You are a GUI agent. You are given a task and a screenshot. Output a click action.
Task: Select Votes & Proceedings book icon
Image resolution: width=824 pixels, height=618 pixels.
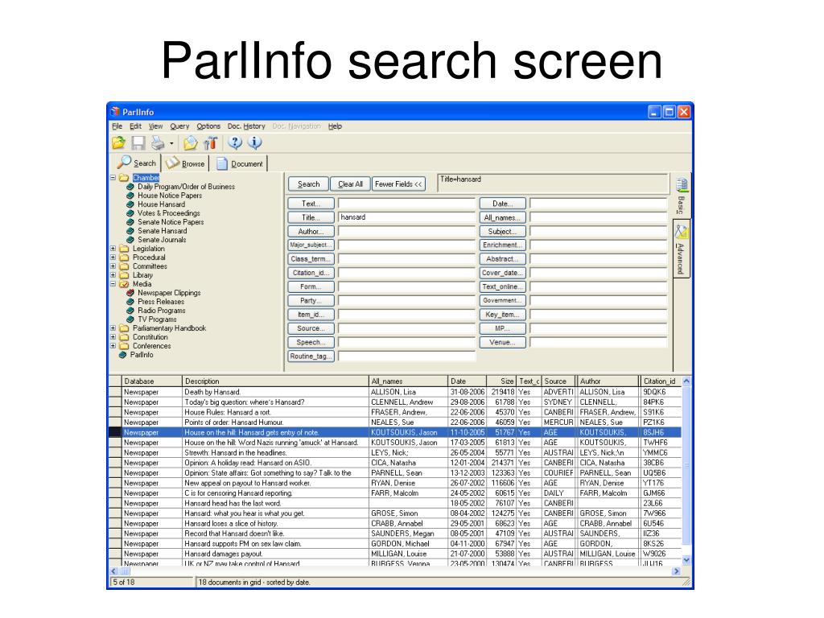[x=130, y=213]
